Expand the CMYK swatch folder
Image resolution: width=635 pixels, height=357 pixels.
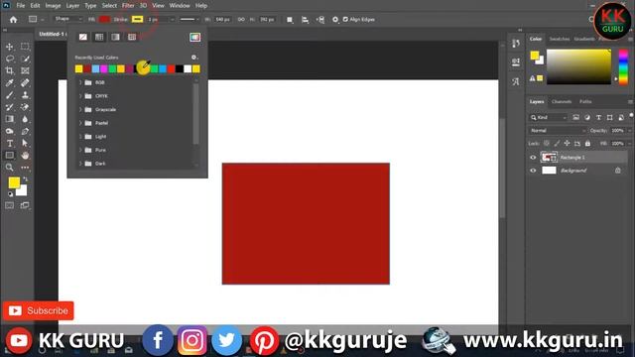click(80, 96)
